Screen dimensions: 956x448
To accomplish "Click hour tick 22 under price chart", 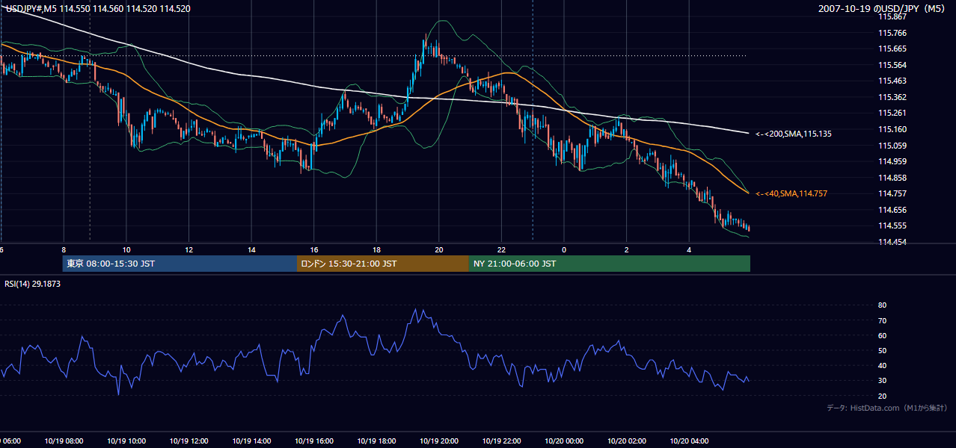I will [x=501, y=249].
